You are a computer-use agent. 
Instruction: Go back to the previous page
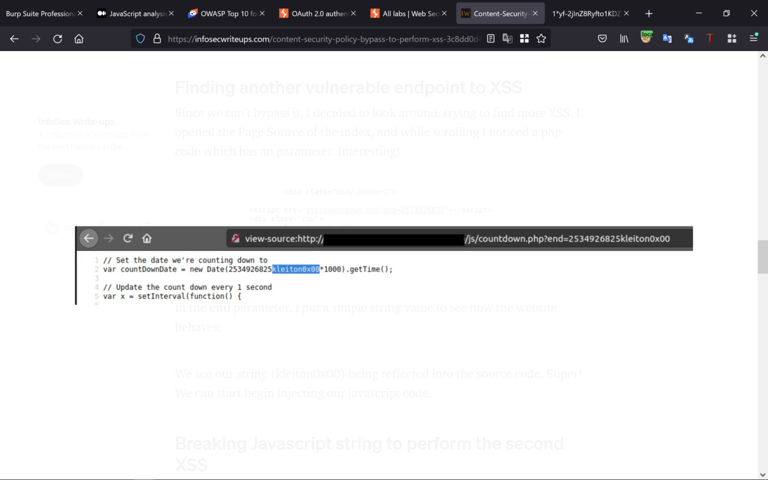point(14,38)
